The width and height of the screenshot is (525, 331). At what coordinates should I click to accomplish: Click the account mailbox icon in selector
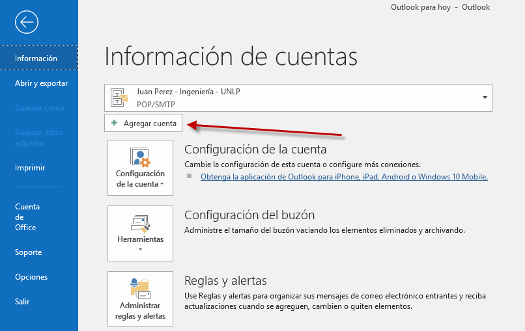119,98
